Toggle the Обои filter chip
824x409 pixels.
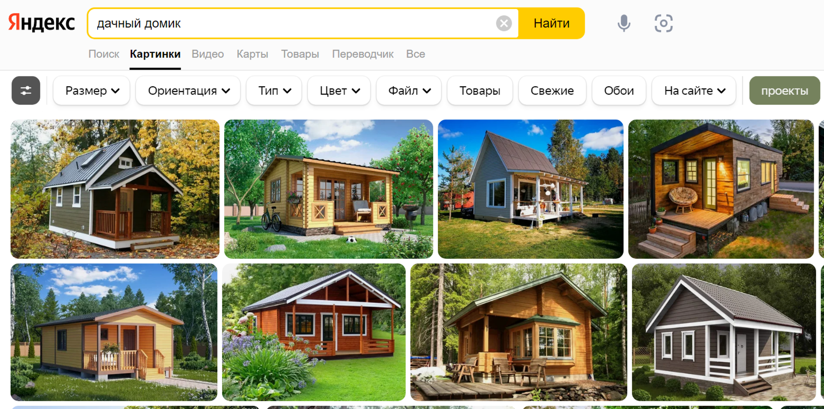(619, 90)
